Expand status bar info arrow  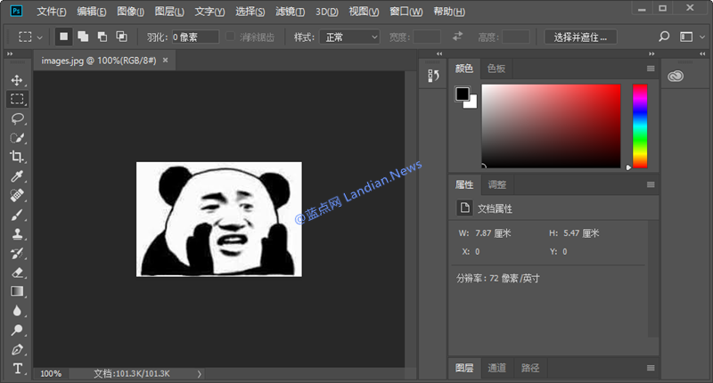199,374
